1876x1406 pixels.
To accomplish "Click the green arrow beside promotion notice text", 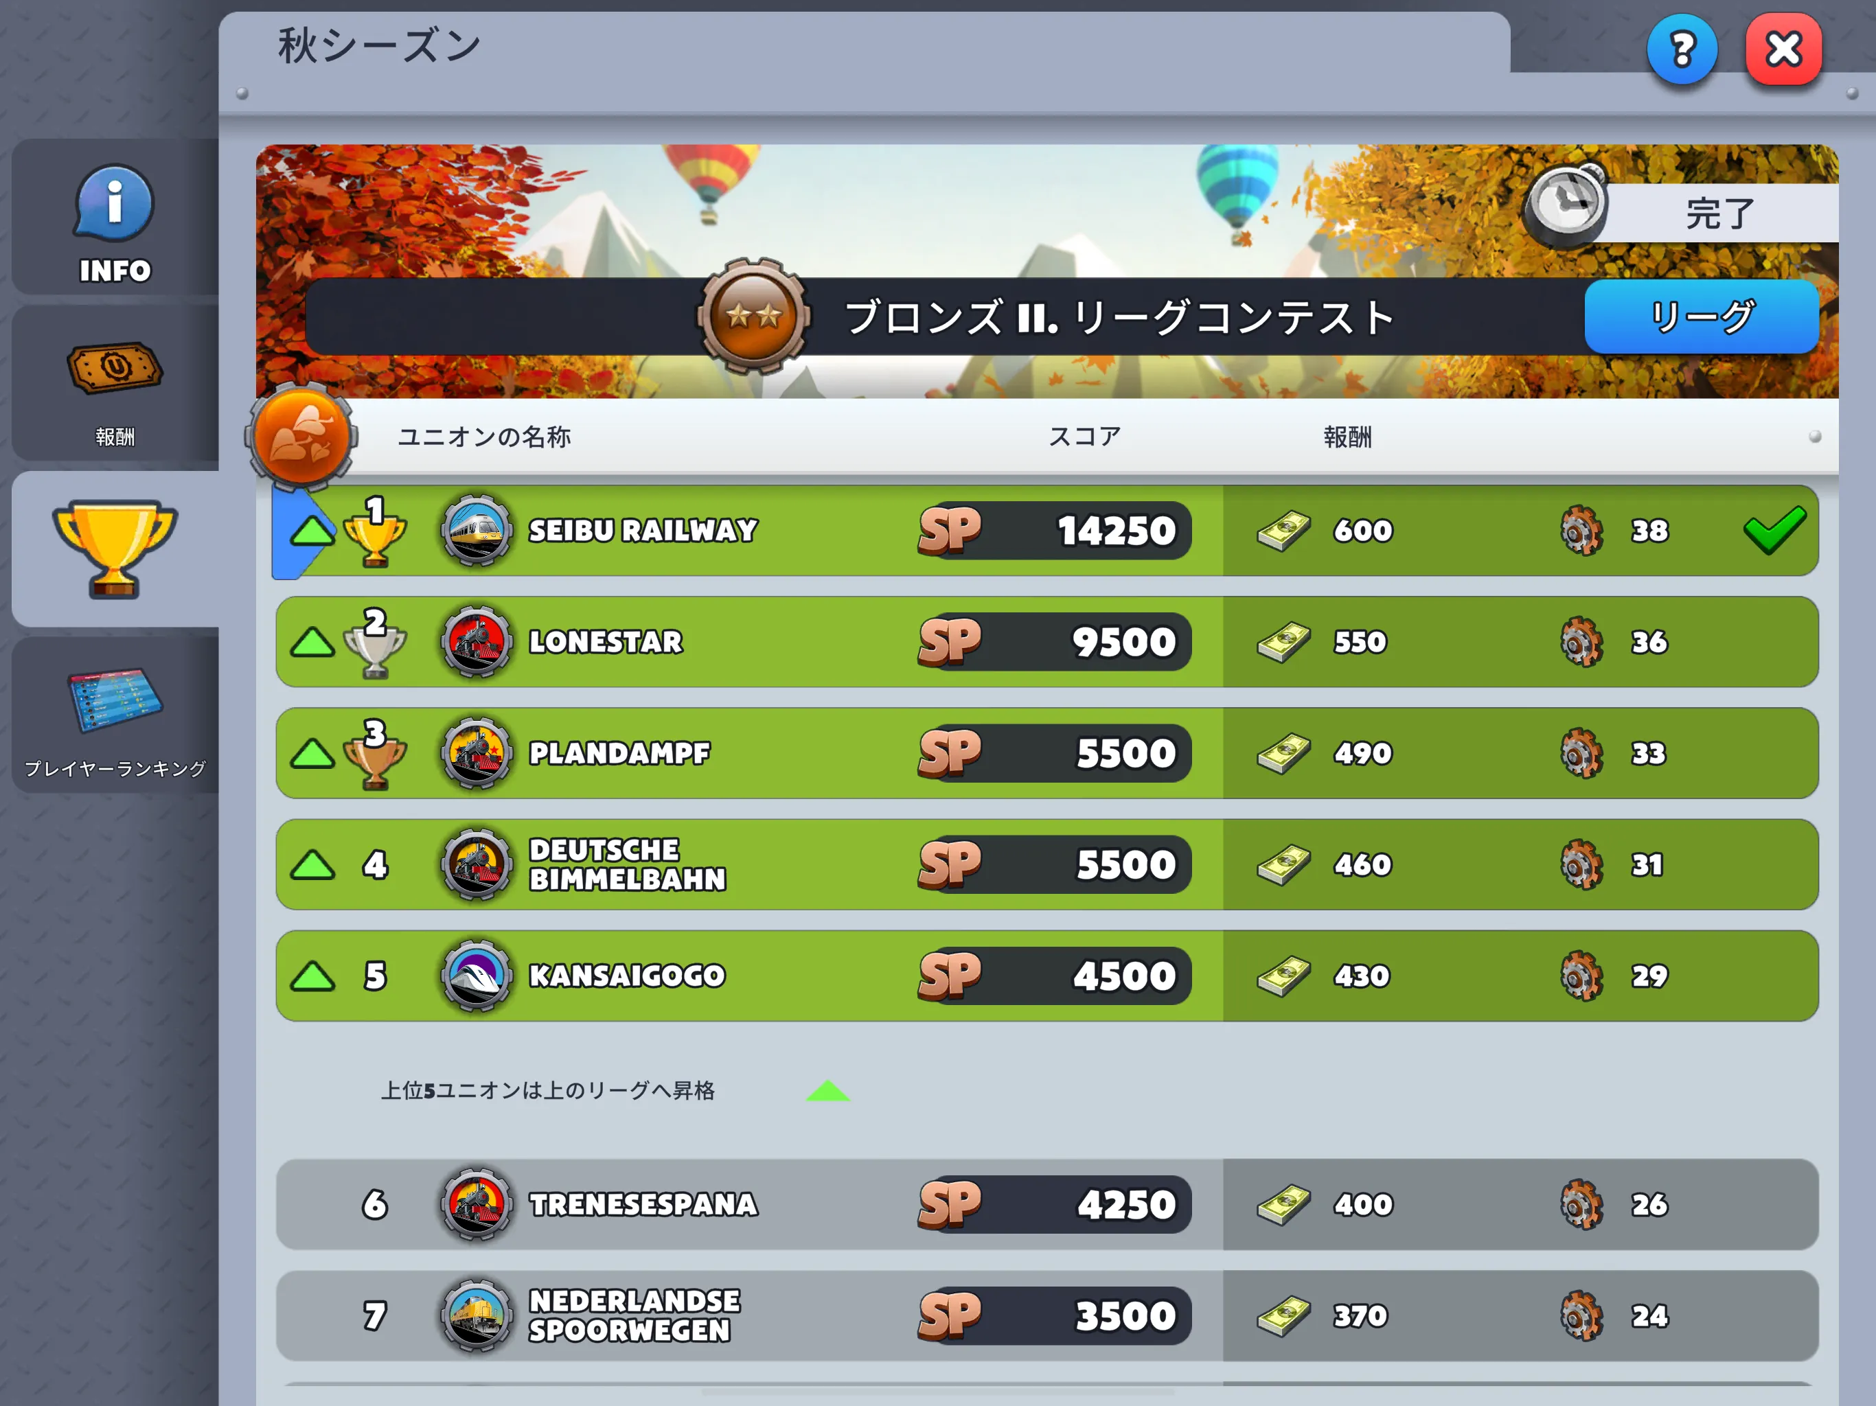I will tap(827, 1090).
